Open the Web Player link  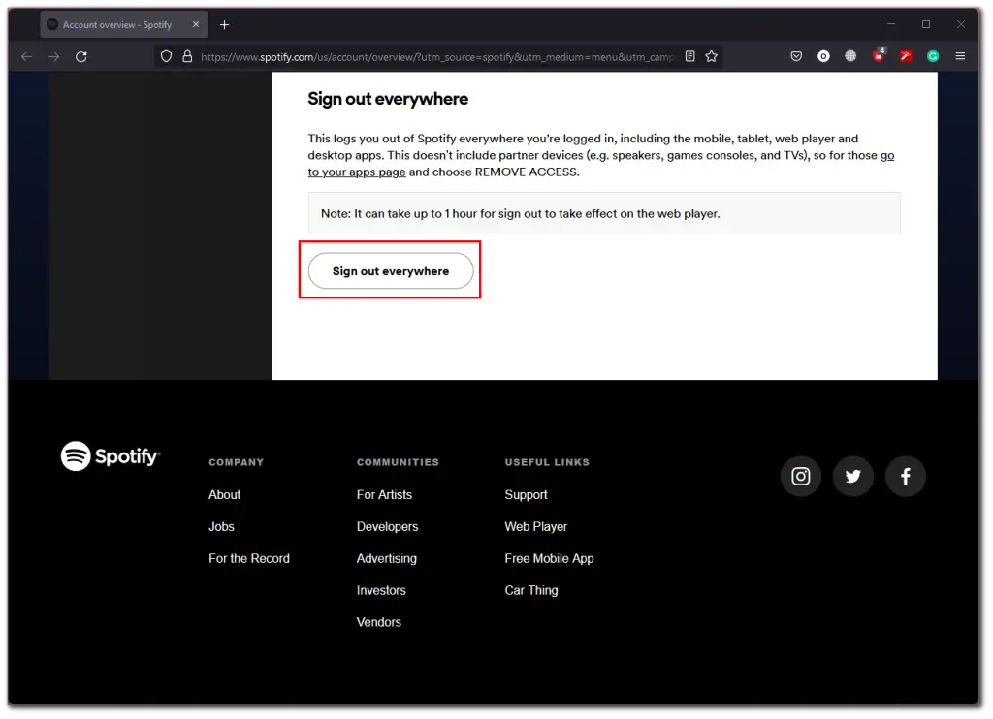(536, 527)
